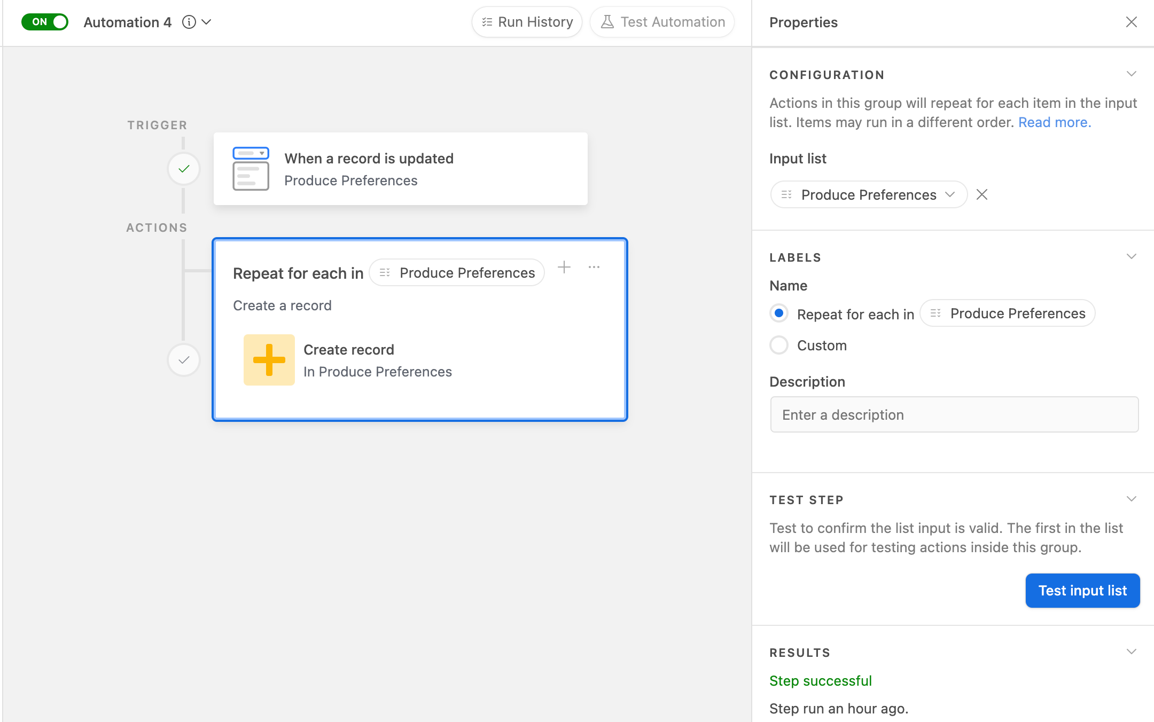Collapse the Configuration section
The height and width of the screenshot is (722, 1154).
coord(1131,74)
